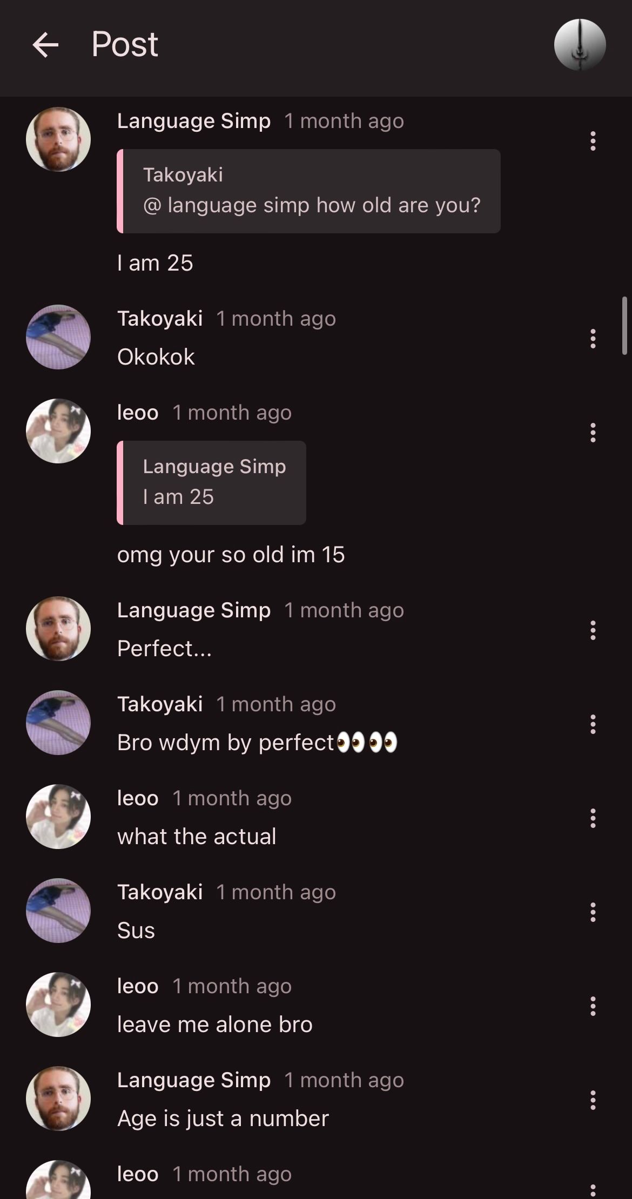View Language Simp's avatar on the first comment
This screenshot has height=1199, width=632.
click(x=58, y=139)
